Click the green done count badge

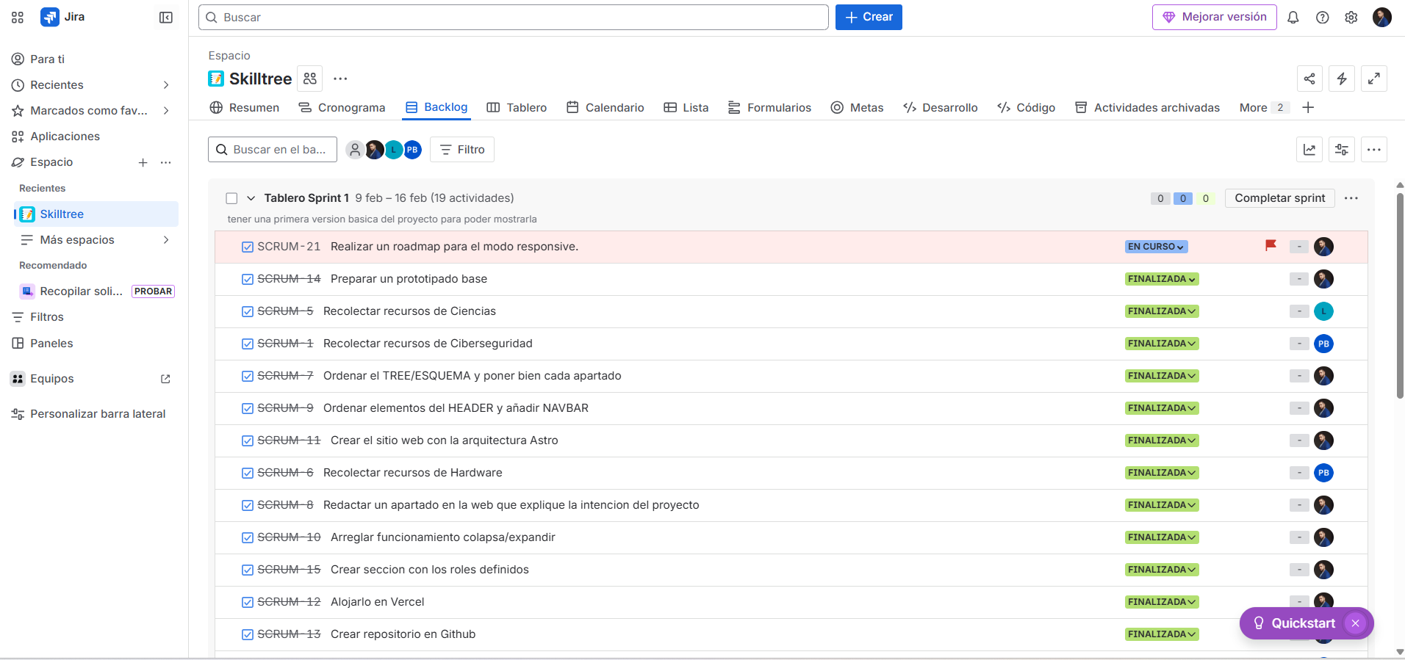click(x=1206, y=198)
